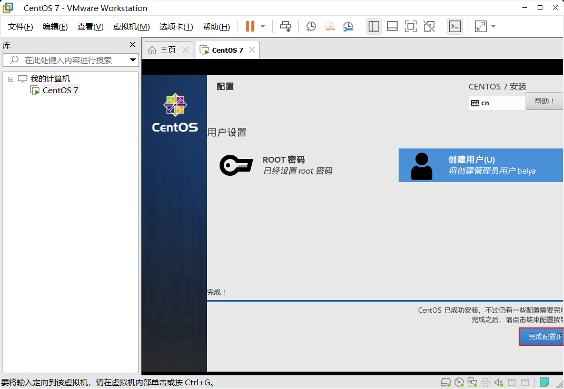Click the CentOS logo in the installer
The height and width of the screenshot is (389, 564).
(175, 113)
